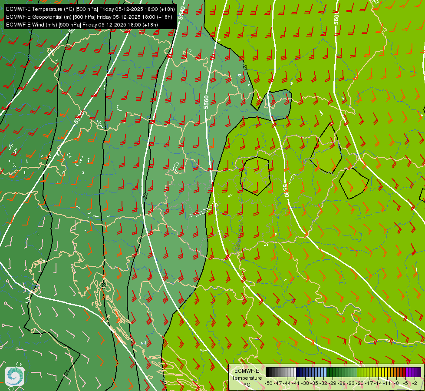Viewport: 425px width, 391px height.
Task: Click the -21 isotherm label
Action: 245,66
